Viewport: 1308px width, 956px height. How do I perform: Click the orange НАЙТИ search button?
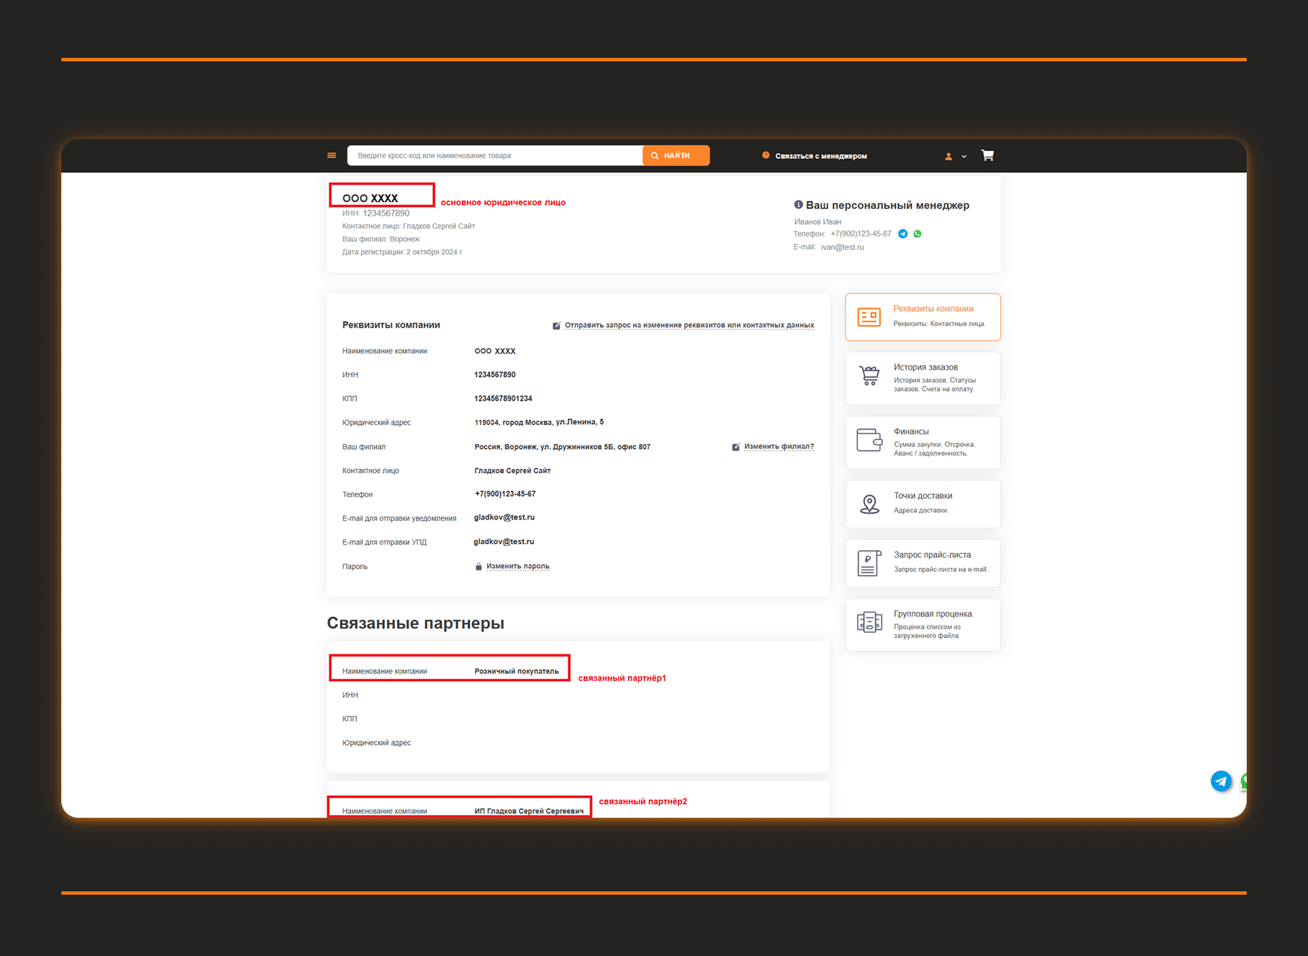click(676, 155)
